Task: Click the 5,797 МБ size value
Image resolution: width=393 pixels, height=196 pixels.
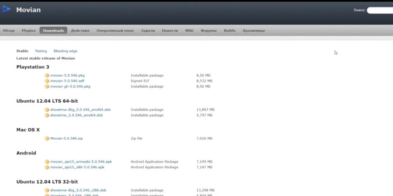Action: pos(204,115)
